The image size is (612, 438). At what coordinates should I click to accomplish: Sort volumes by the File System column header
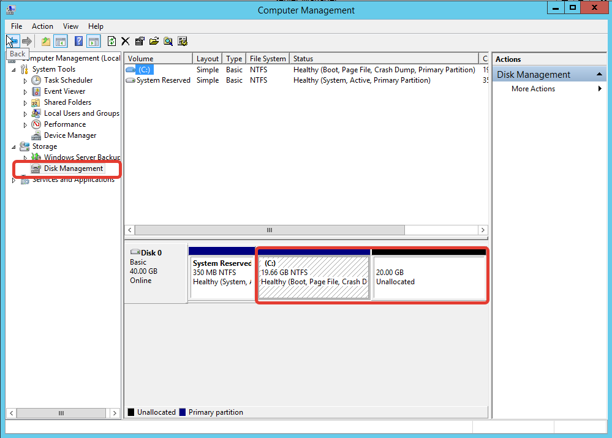pyautogui.click(x=266, y=59)
